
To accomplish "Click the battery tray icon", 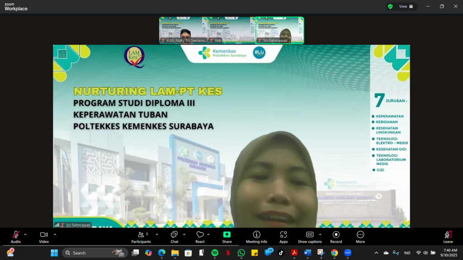I will pyautogui.click(x=433, y=253).
